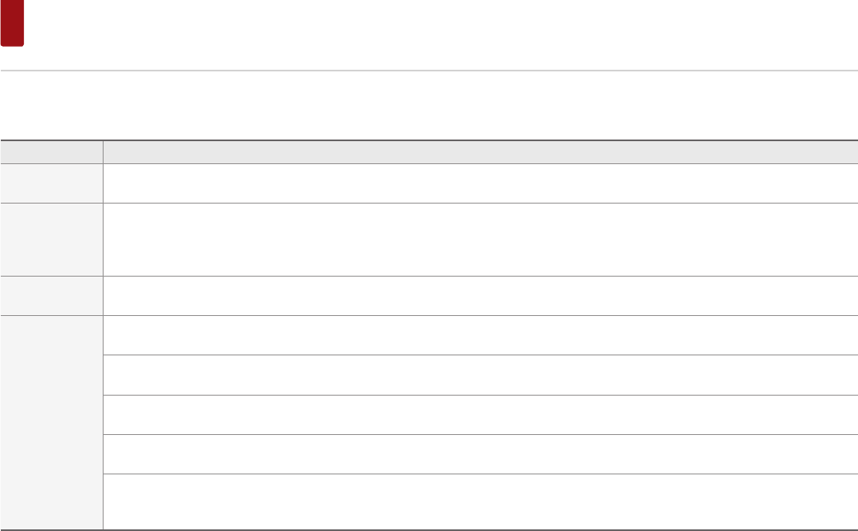Select the first body row's wide content cell
Image resolution: width=858 pixels, height=531 pixels.
(x=480, y=183)
